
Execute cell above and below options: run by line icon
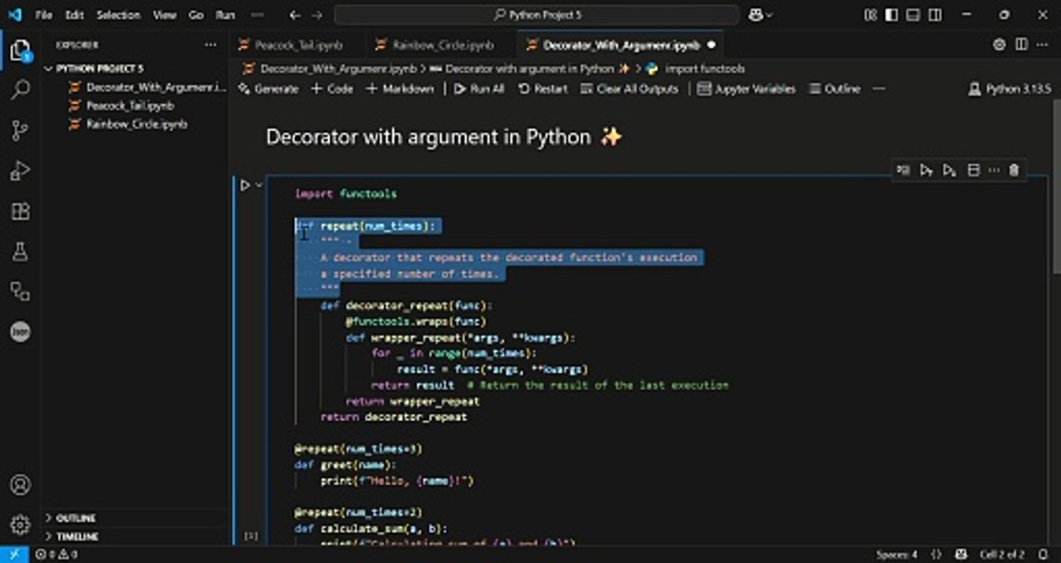click(926, 170)
